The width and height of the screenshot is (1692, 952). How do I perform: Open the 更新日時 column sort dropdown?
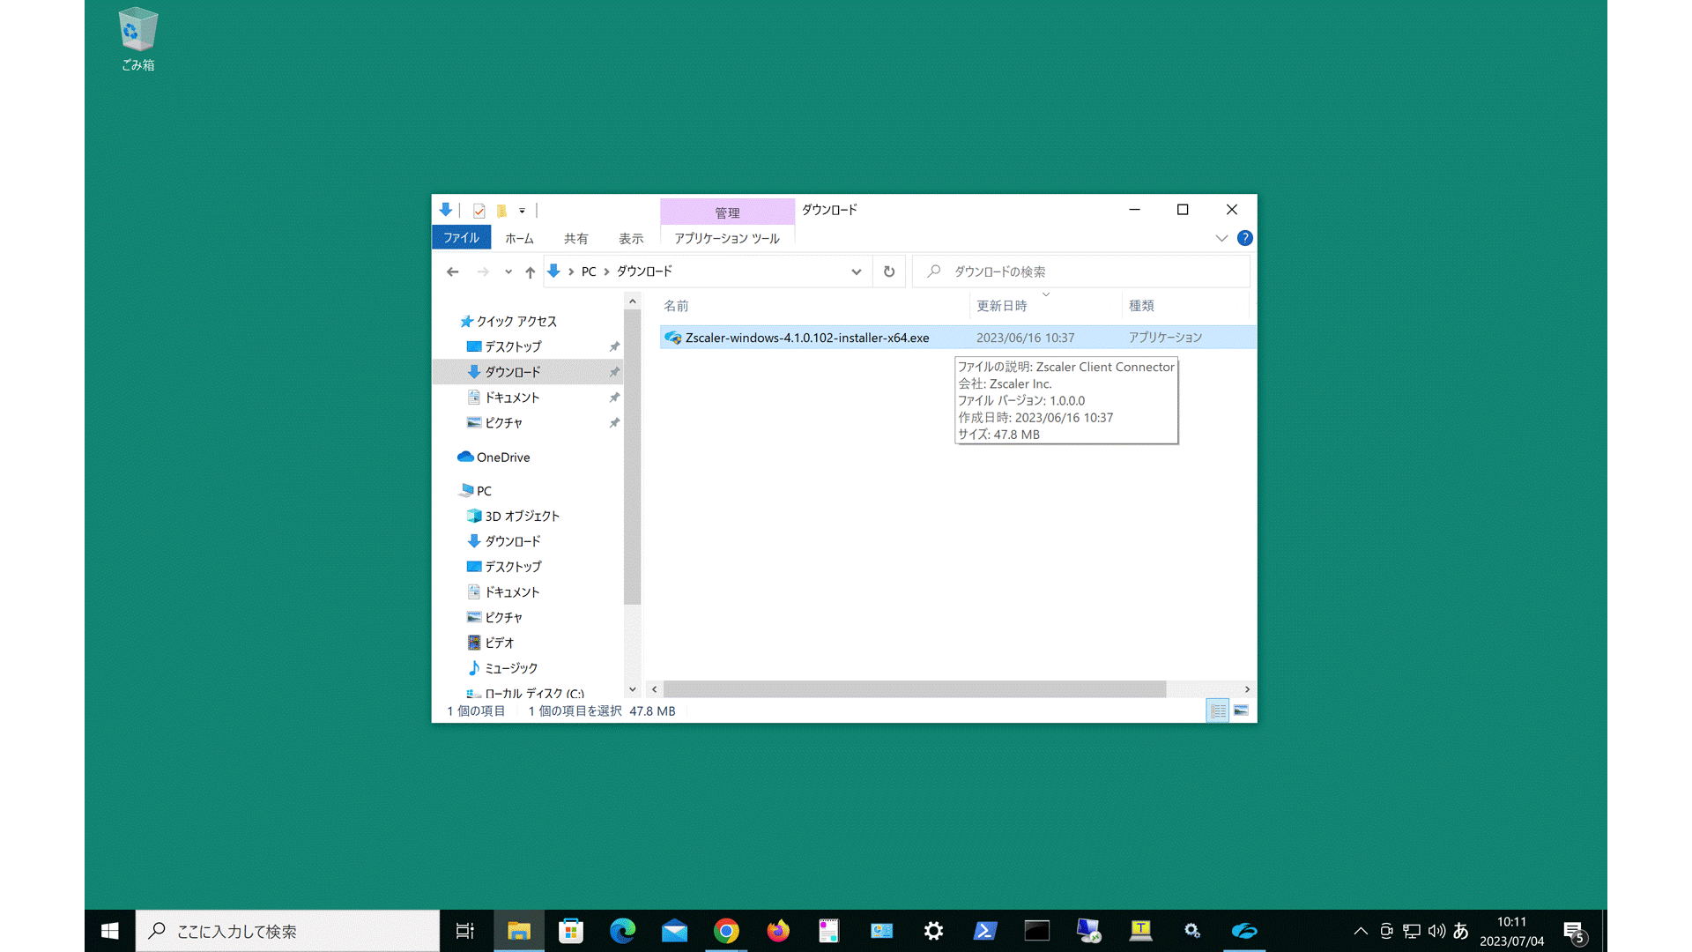tap(1047, 296)
